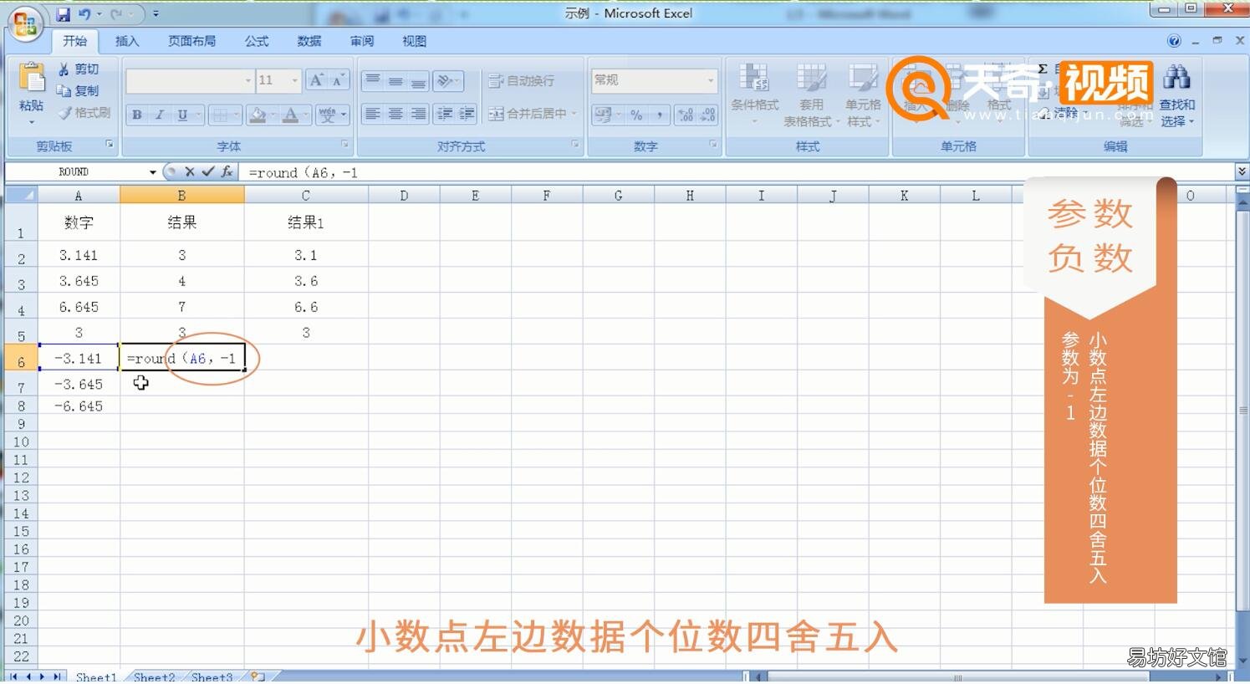Align text to the bottom
Viewport: 1250px width, 684px height.
point(418,80)
